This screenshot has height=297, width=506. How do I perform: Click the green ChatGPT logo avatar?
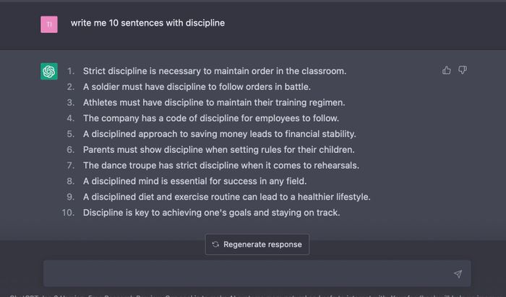[49, 71]
